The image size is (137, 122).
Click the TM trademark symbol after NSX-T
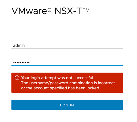click(86, 10)
